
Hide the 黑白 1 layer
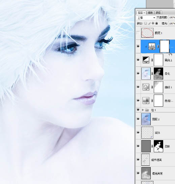point(138,60)
